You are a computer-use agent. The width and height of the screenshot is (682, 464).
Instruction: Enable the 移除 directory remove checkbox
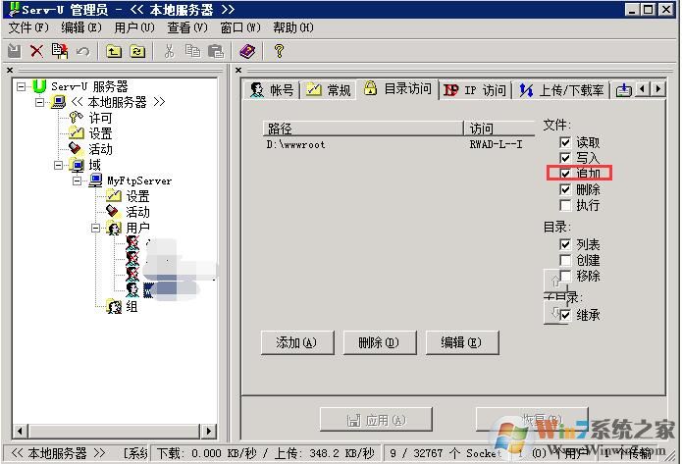point(565,276)
